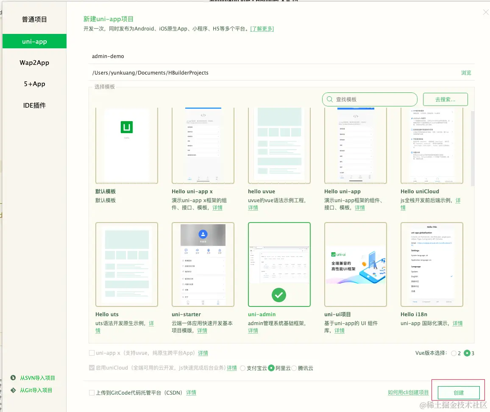Click the Hello i18n template title

pos(414,315)
